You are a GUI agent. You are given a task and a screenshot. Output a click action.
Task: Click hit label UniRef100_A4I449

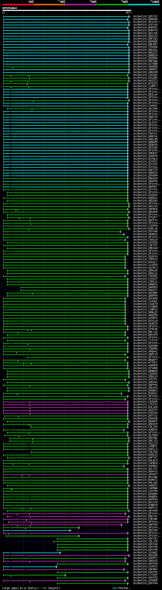click(x=145, y=511)
